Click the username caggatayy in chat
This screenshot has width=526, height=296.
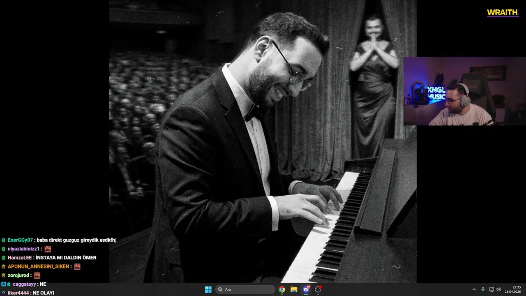[24, 284]
